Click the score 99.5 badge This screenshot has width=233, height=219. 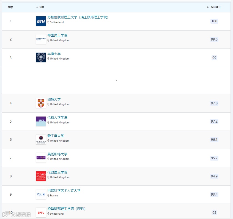coord(214,39)
